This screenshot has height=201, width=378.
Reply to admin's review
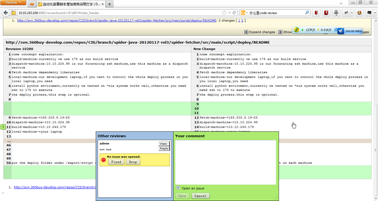(164, 149)
